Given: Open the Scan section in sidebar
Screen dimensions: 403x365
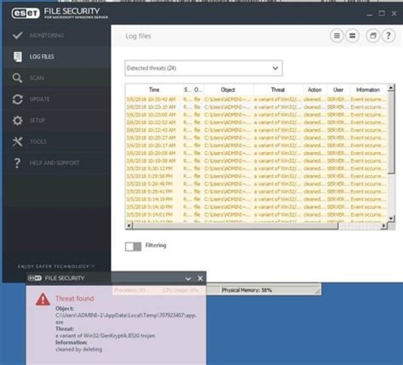Looking at the screenshot, I should (37, 78).
